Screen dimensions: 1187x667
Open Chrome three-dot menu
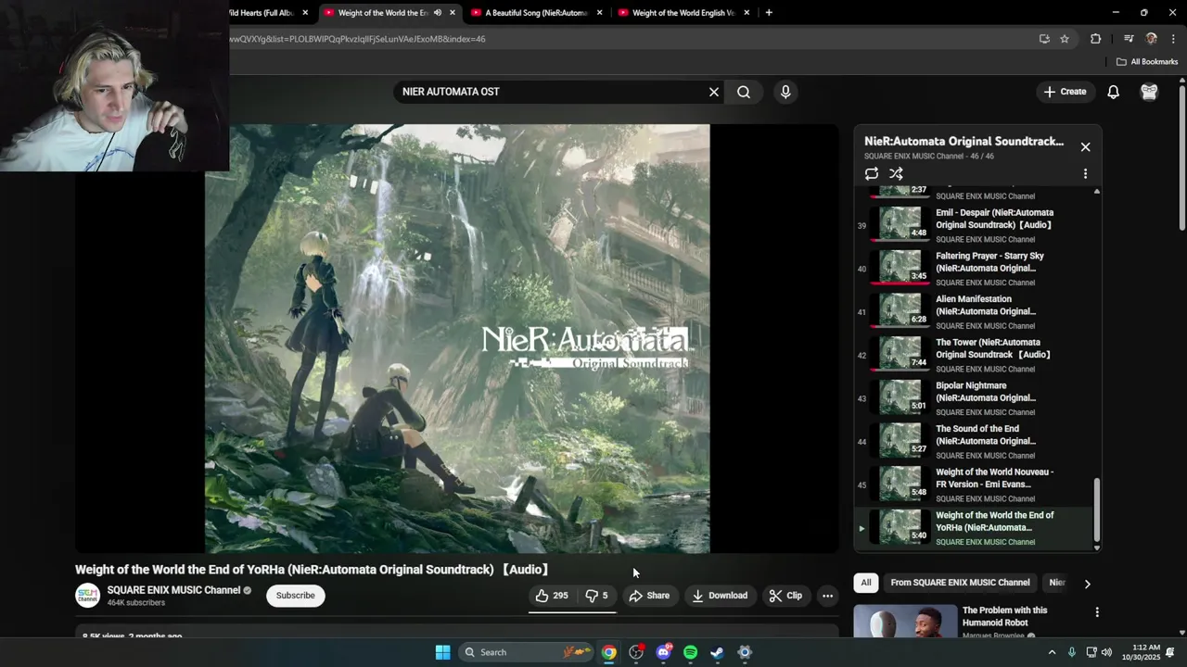(x=1174, y=39)
